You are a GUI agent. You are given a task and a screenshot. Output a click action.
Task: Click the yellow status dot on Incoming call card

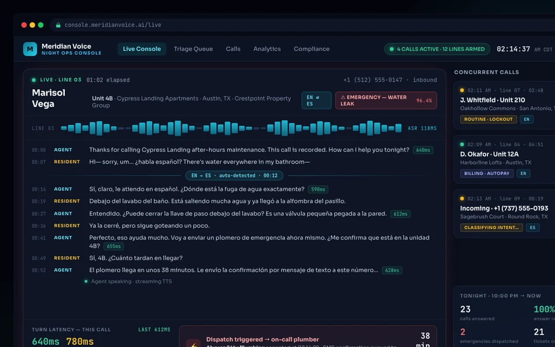462,198
